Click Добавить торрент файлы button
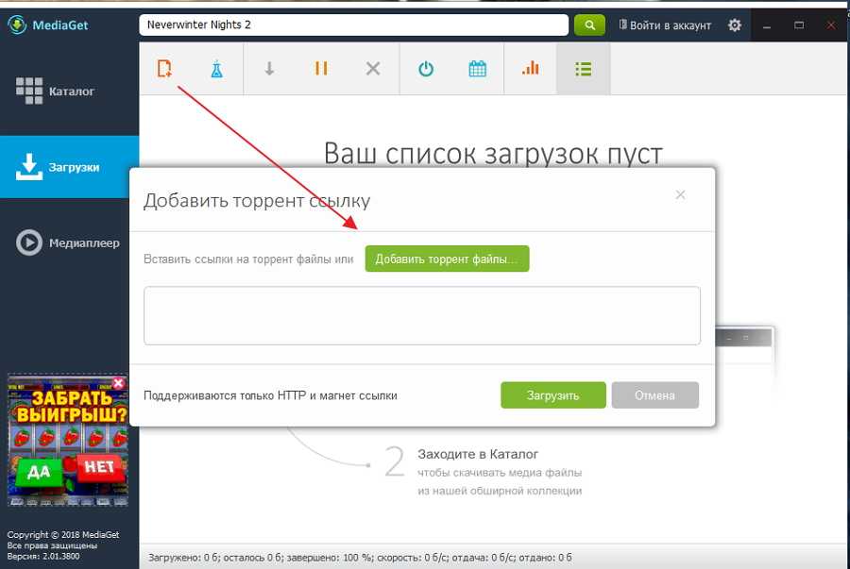Screen dimensions: 850x569 click(x=448, y=259)
